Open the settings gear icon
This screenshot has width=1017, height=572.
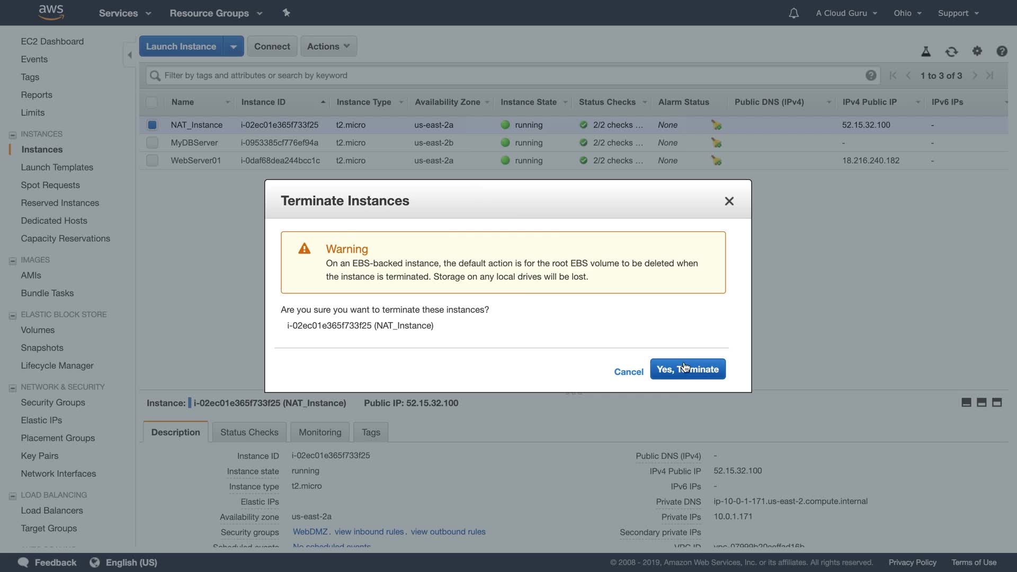pos(977,51)
